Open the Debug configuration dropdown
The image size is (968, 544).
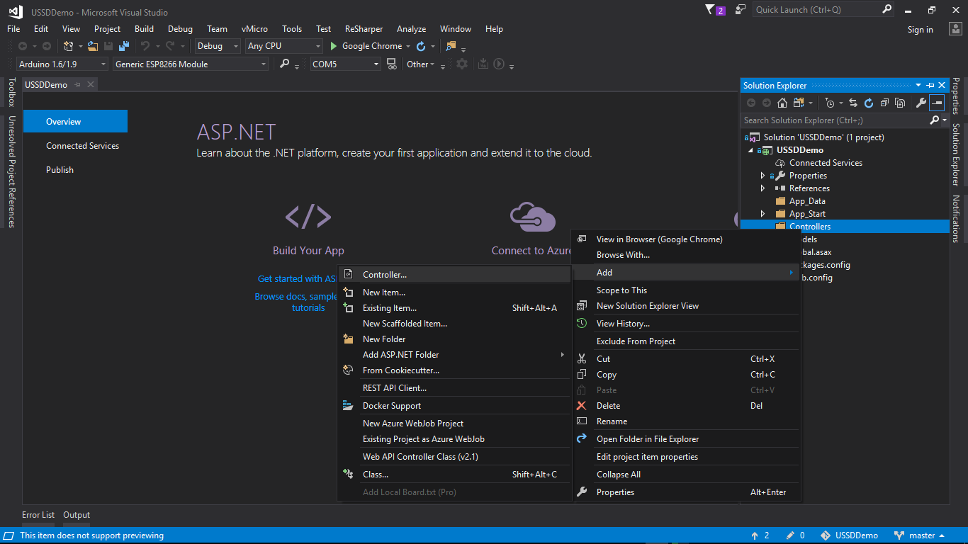[x=218, y=46]
